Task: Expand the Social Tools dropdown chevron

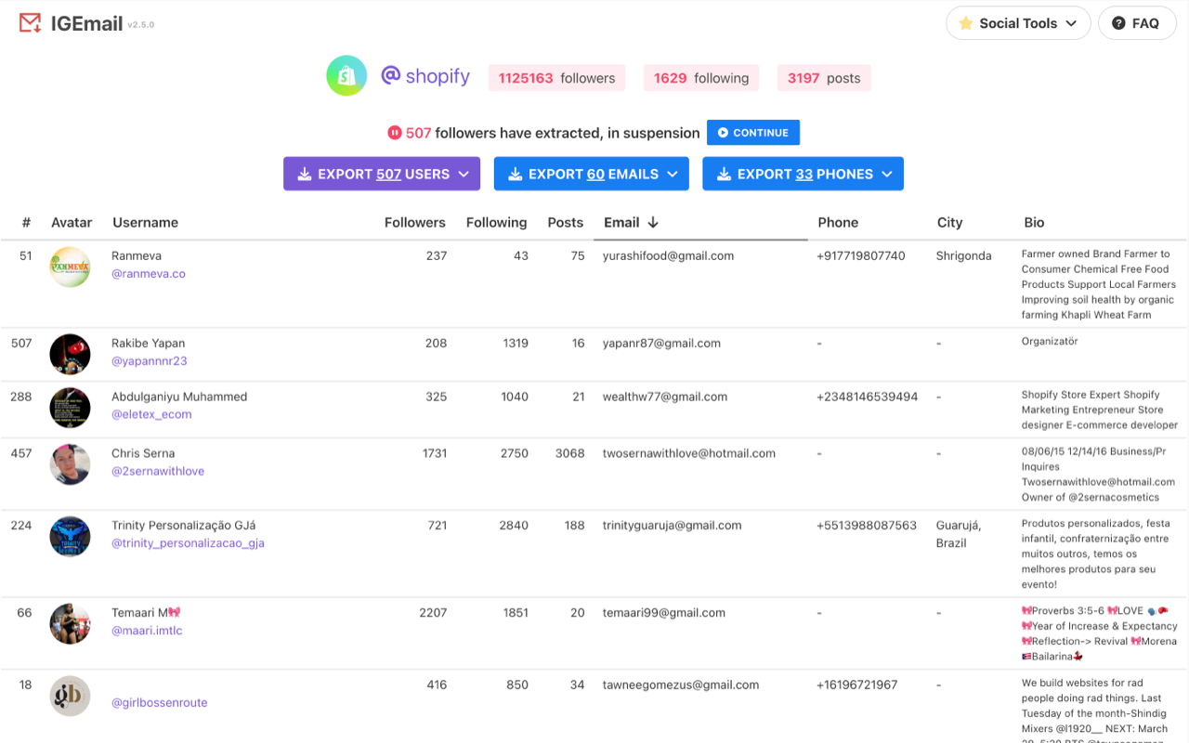Action: click(1071, 23)
